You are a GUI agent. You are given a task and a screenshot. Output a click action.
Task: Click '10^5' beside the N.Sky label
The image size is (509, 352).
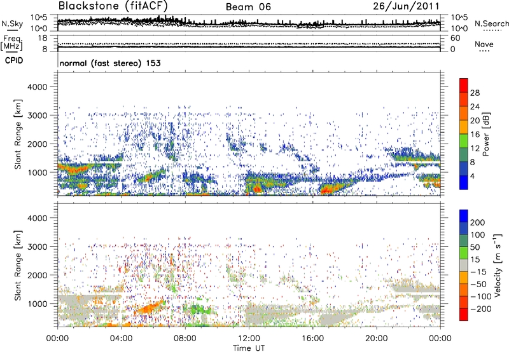pos(39,17)
